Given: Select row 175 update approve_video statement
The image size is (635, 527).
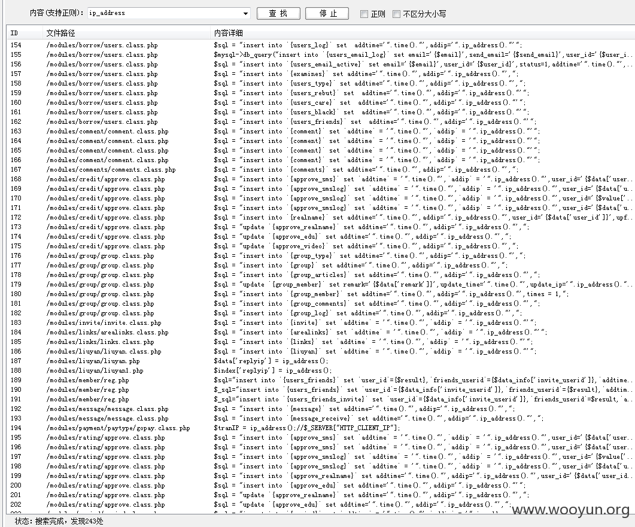Looking at the screenshot, I should click(x=366, y=246).
